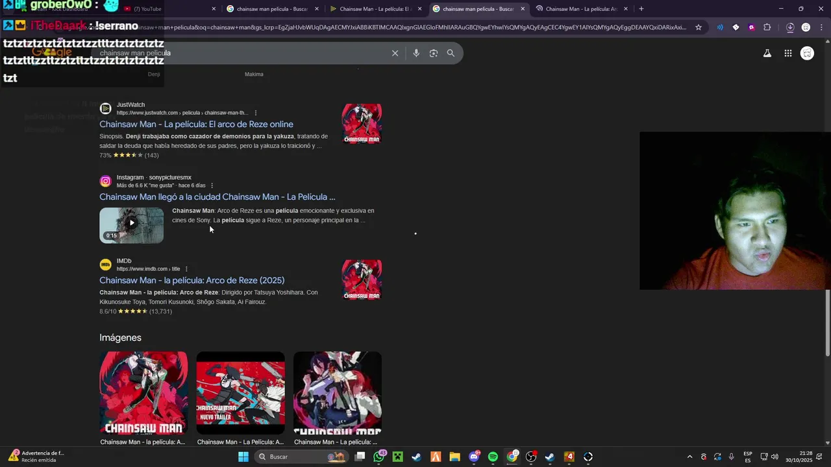Open Google Search Labs flask icon
Viewport: 831px width, 467px height.
pos(767,53)
